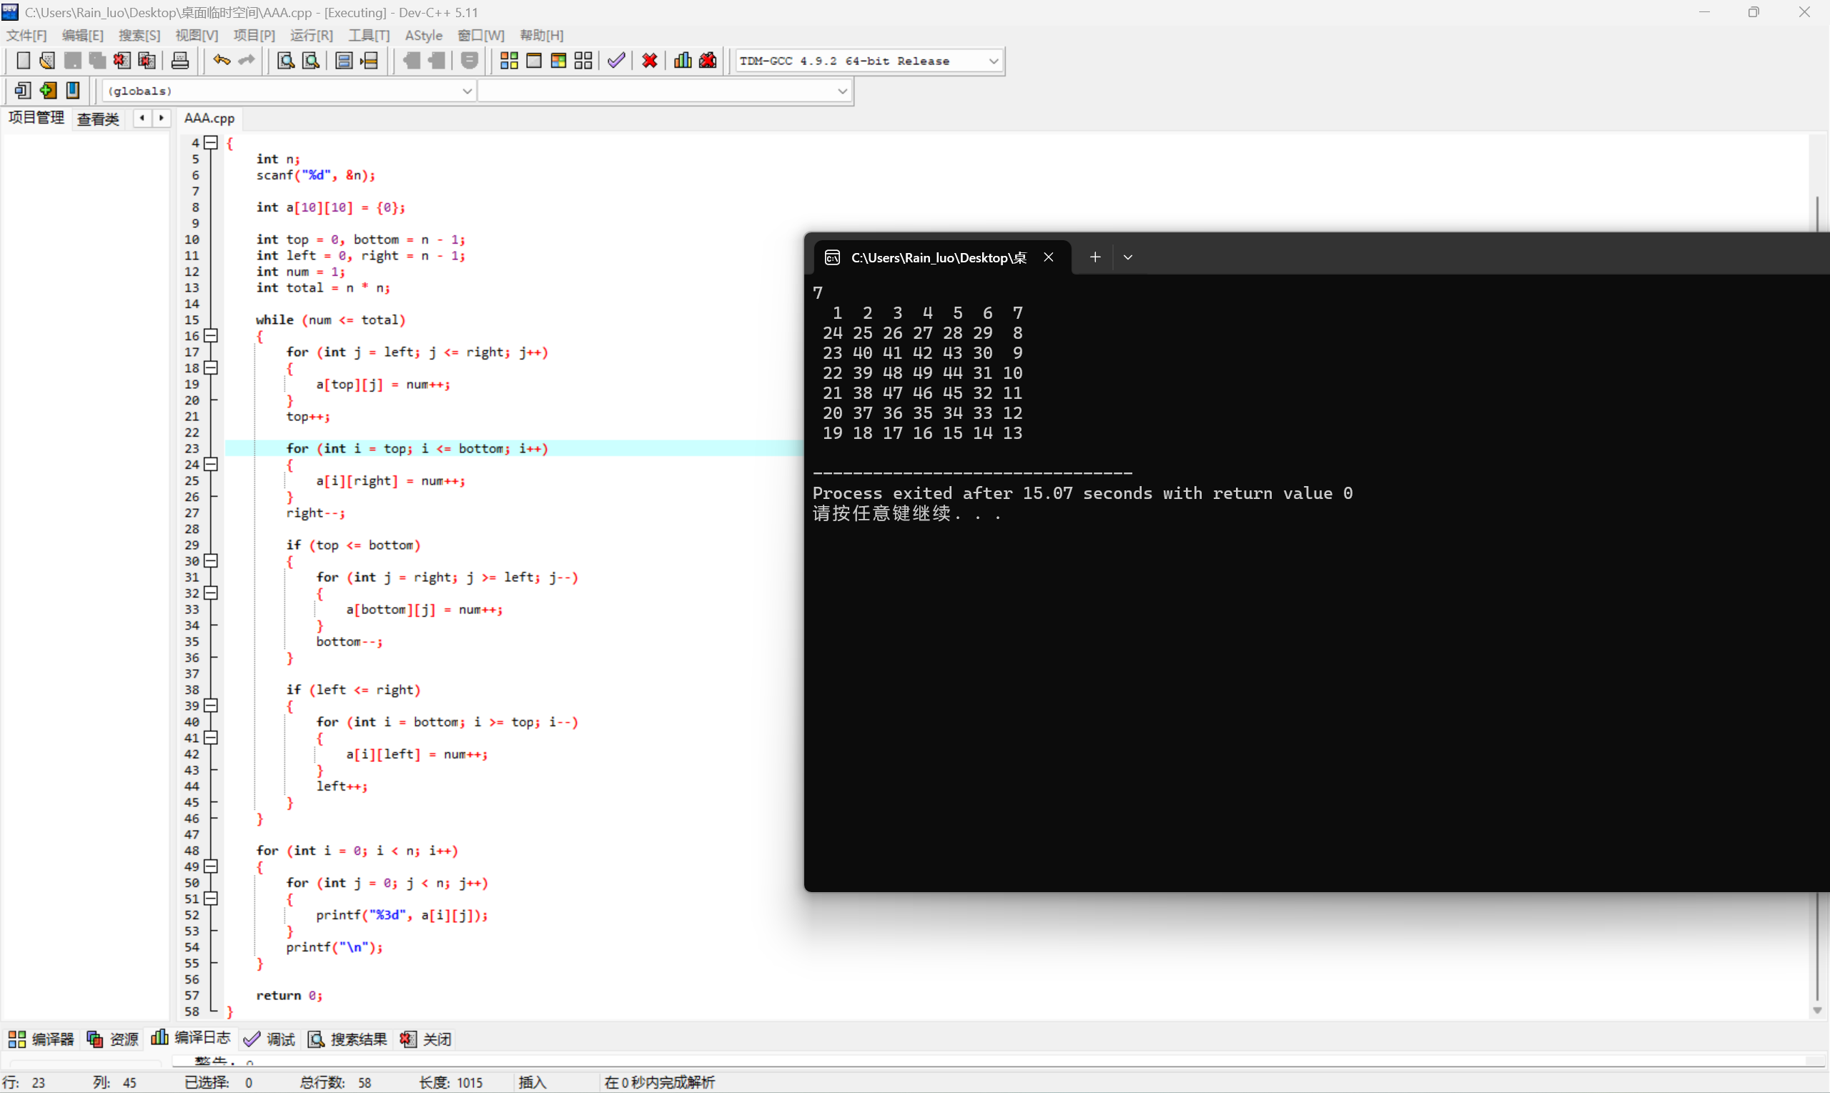
Task: Click the Print toolbar icon
Action: click(179, 60)
